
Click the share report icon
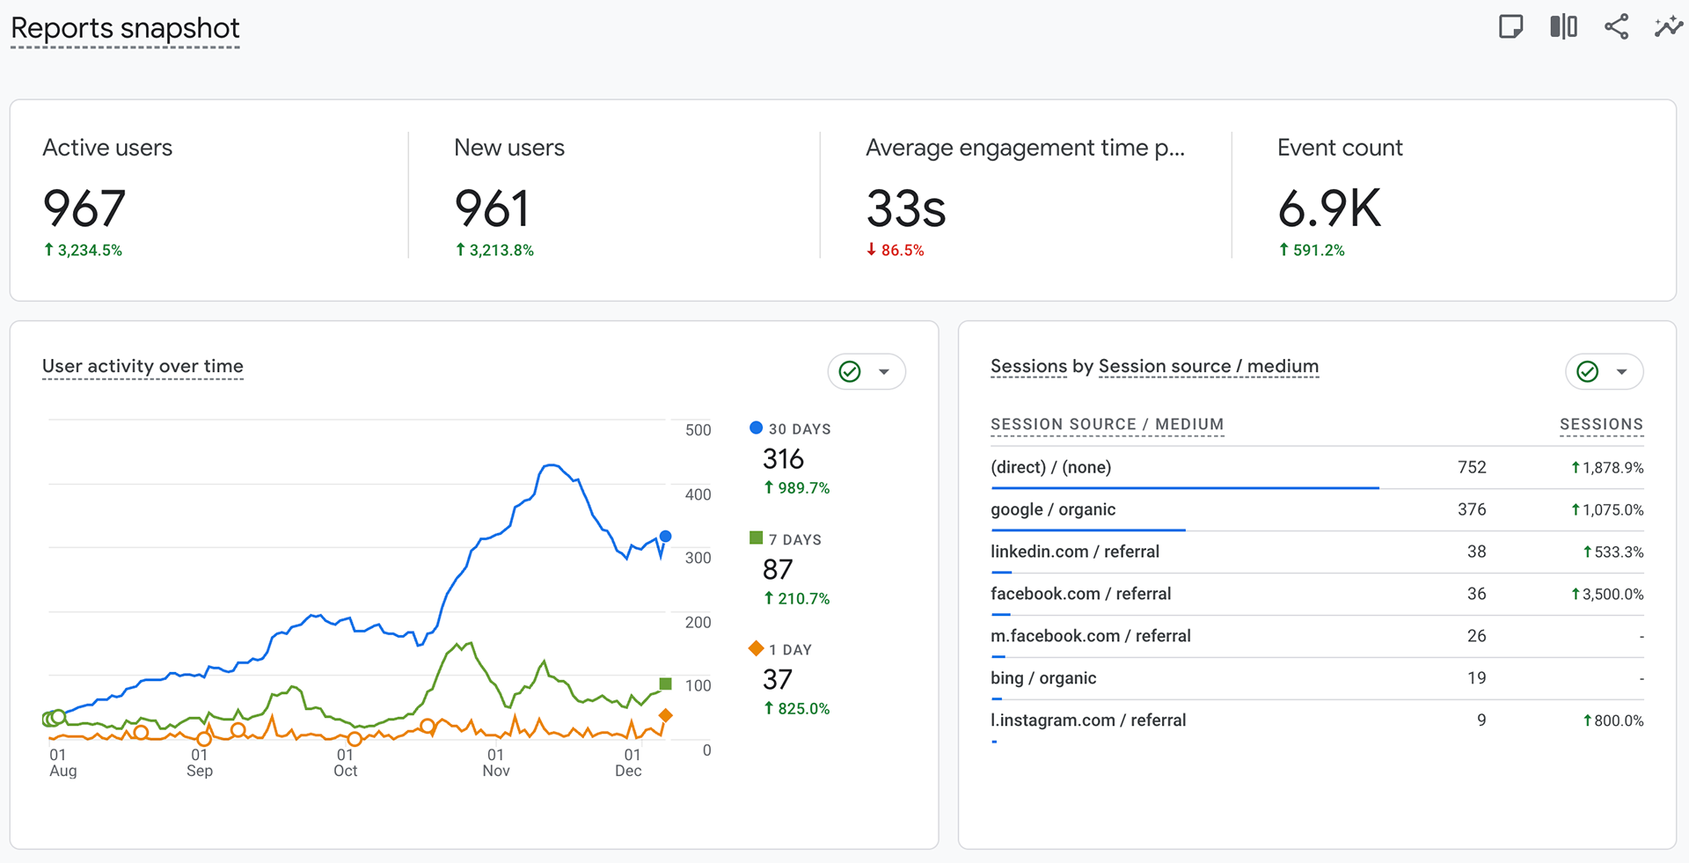click(x=1616, y=26)
